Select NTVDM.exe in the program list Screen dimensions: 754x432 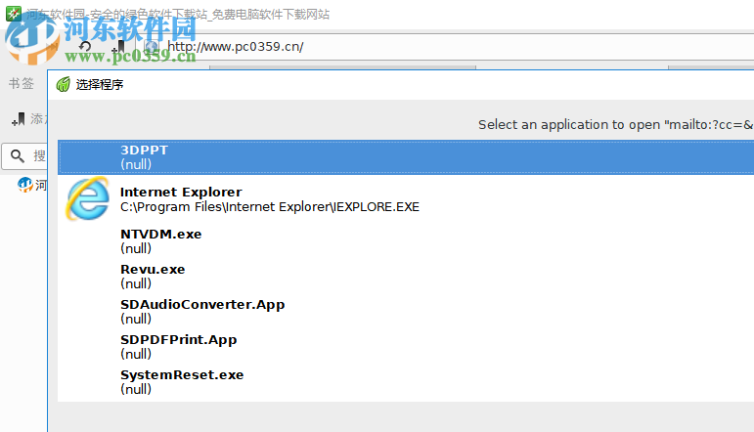tap(406, 241)
